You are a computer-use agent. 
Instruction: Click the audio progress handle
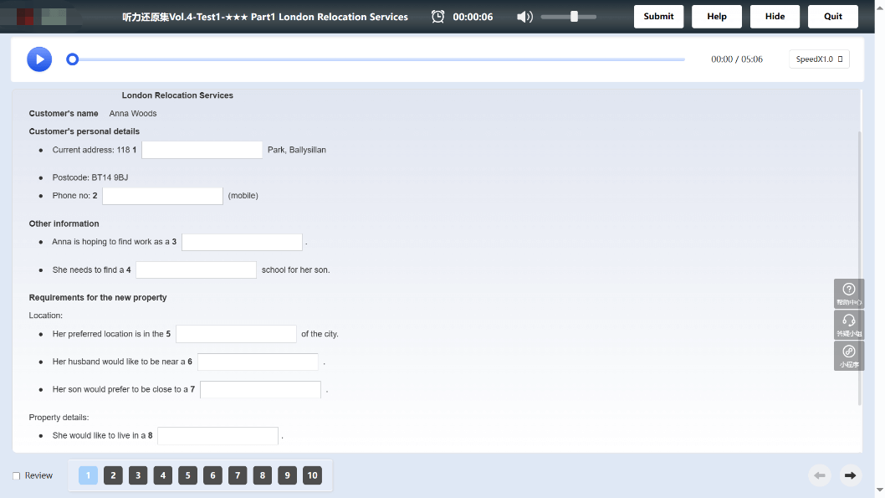[72, 59]
